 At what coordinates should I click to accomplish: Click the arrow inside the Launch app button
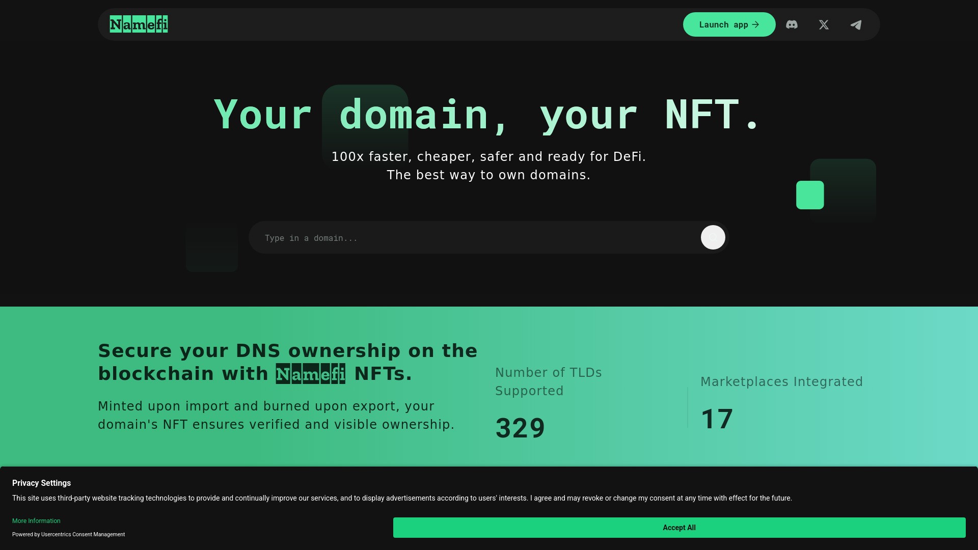pos(755,24)
